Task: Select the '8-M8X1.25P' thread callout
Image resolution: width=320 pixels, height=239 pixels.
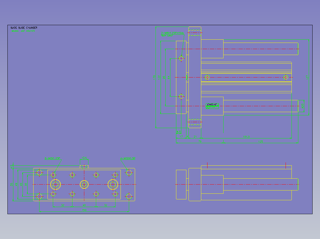Action: coord(53,158)
